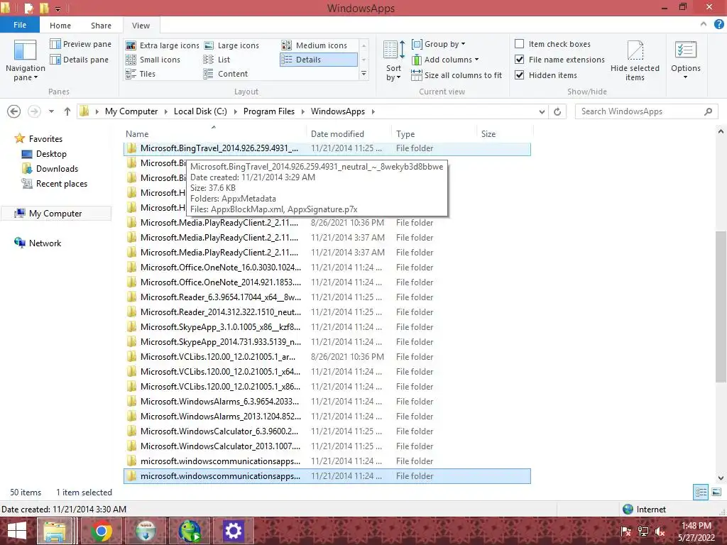Select Microsoft.BingTravel_2014.926.259.4931 folder
Screen dimensions: 727x545
[327, 148]
